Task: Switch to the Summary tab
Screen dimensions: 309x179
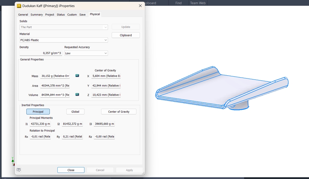Action: 37,14
